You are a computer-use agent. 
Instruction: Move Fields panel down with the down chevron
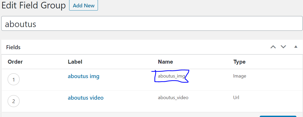(x=283, y=47)
